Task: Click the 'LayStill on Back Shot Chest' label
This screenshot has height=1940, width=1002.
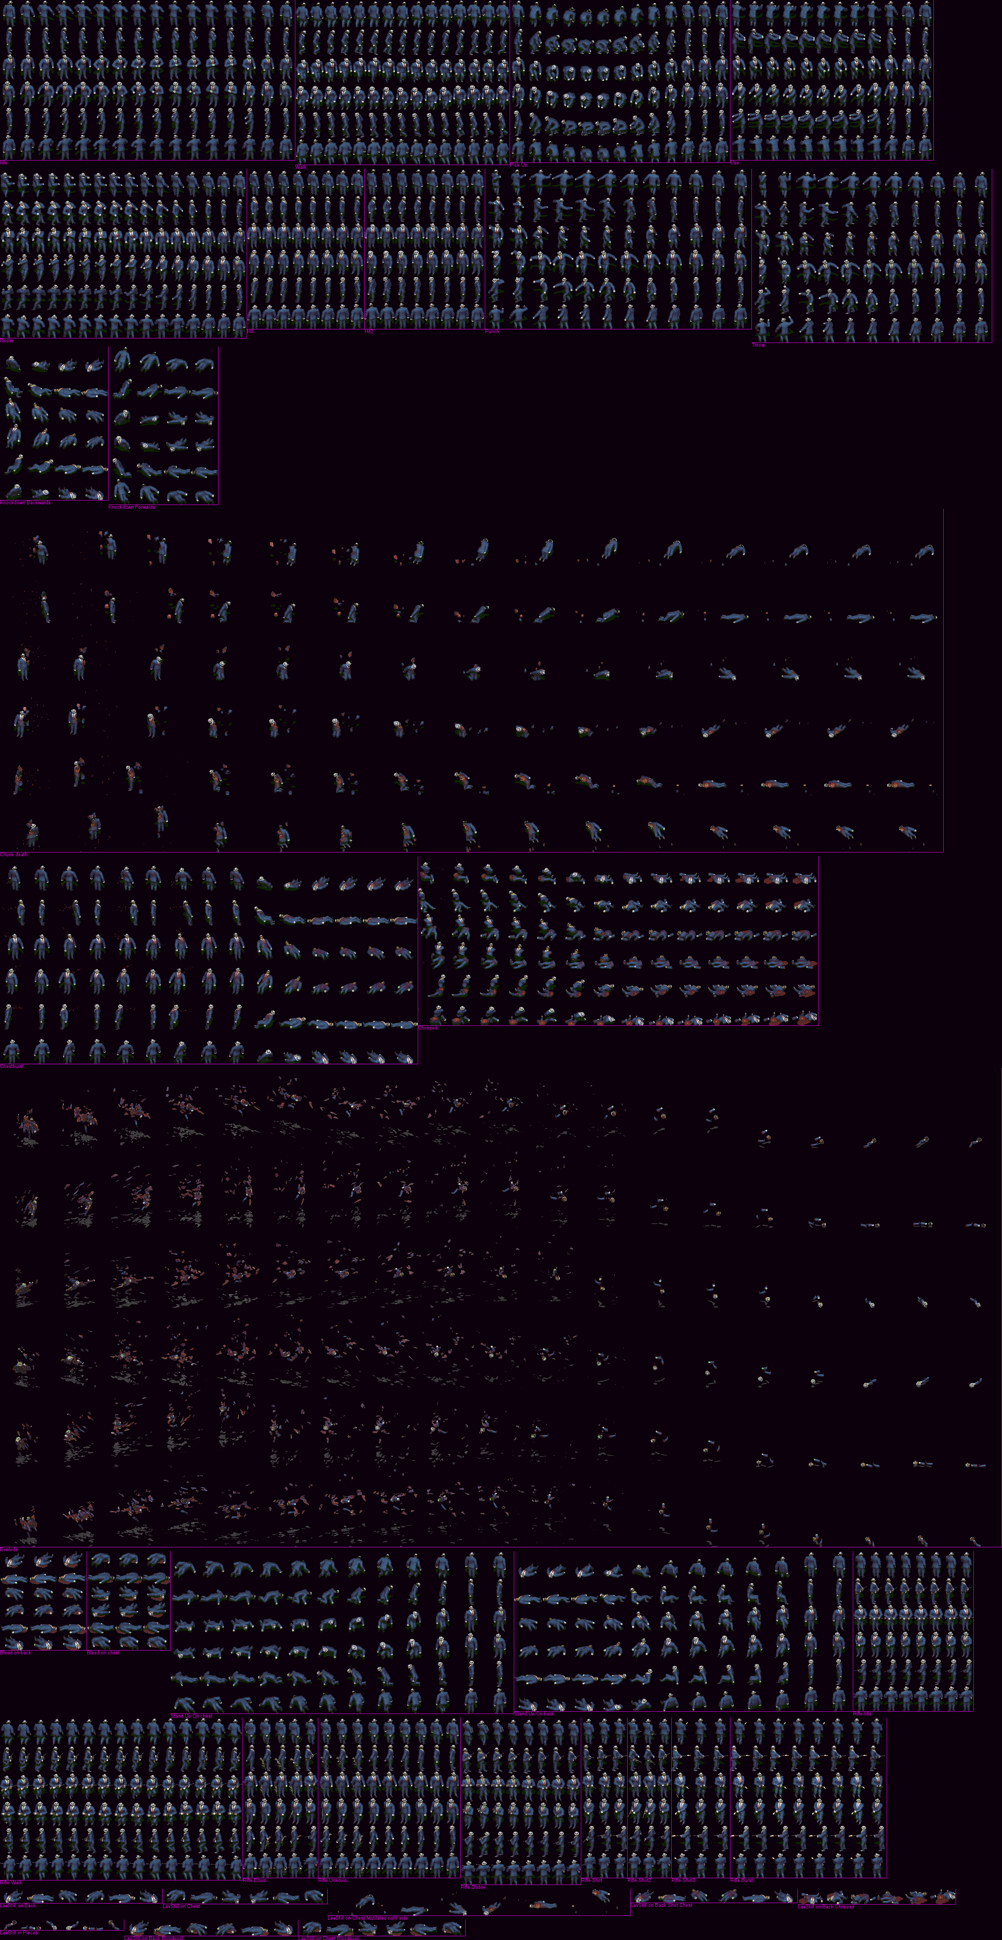Action: pyautogui.click(x=661, y=1905)
